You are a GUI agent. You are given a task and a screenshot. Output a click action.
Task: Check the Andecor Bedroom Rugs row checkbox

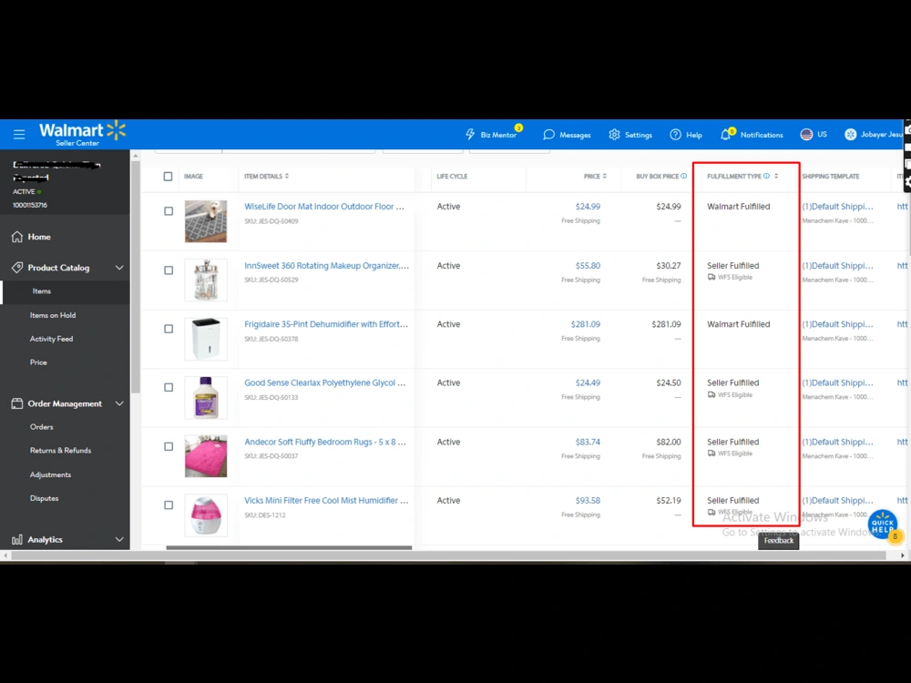click(x=169, y=446)
